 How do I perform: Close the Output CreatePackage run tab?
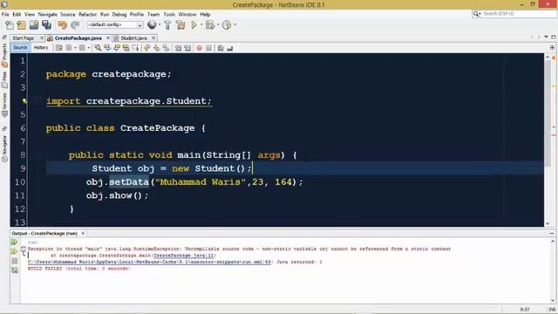point(83,233)
